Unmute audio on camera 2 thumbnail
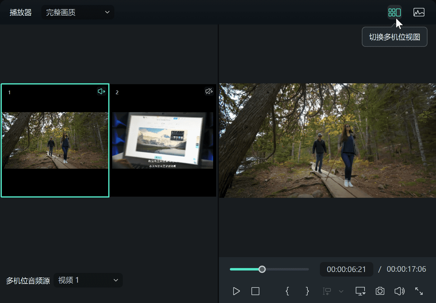 tap(209, 91)
